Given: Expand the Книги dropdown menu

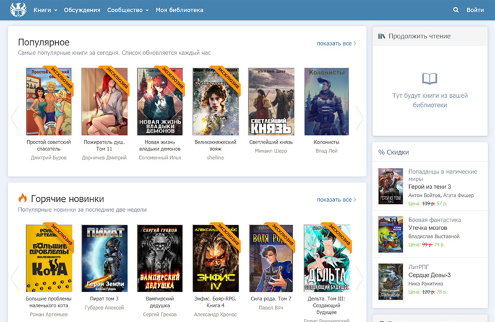Looking at the screenshot, I should pos(45,10).
